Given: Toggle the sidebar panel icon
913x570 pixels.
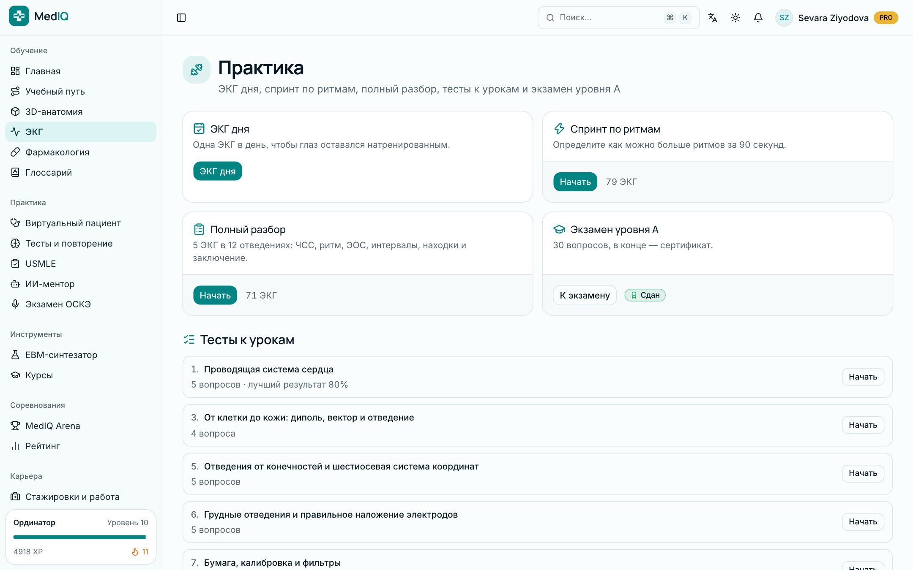Looking at the screenshot, I should 181,18.
